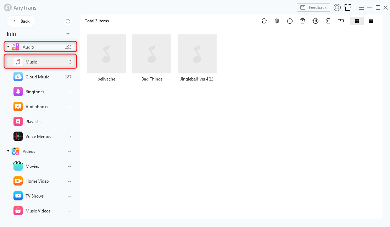Screen dimensions: 390x227
Task: Click the Jinglebell_ver.4(1) song title
Action: (x=197, y=79)
